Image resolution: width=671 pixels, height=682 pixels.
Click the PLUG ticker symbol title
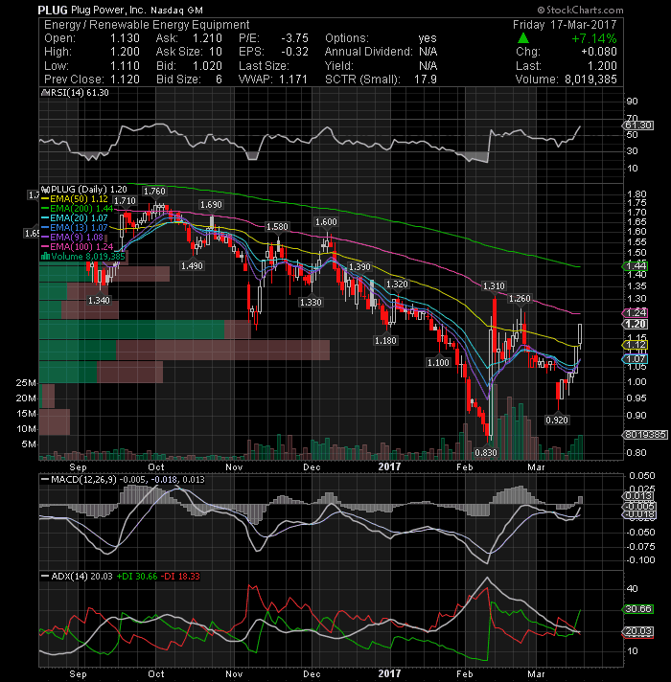coord(52,10)
